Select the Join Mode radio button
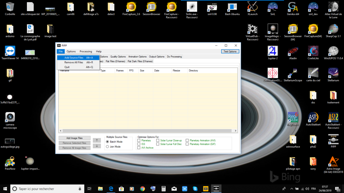 107,147
